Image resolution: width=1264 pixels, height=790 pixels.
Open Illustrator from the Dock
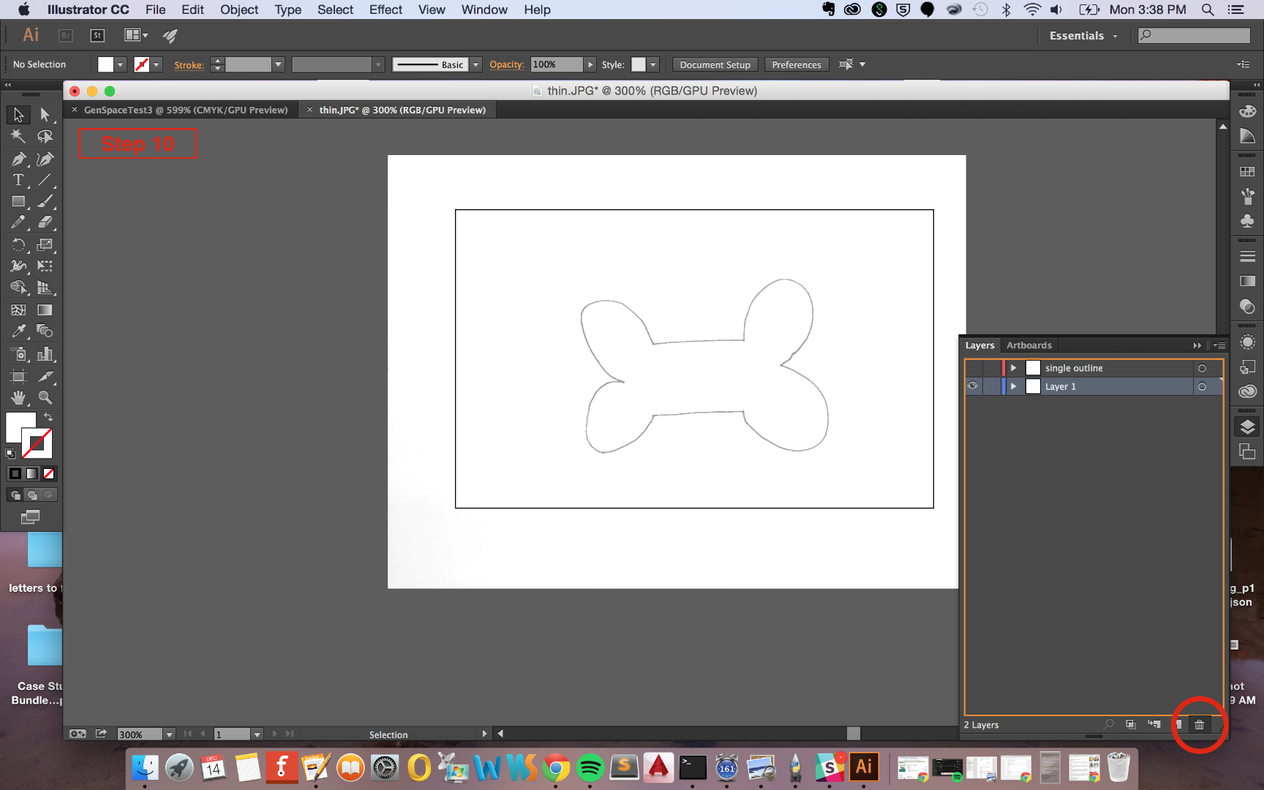click(864, 767)
